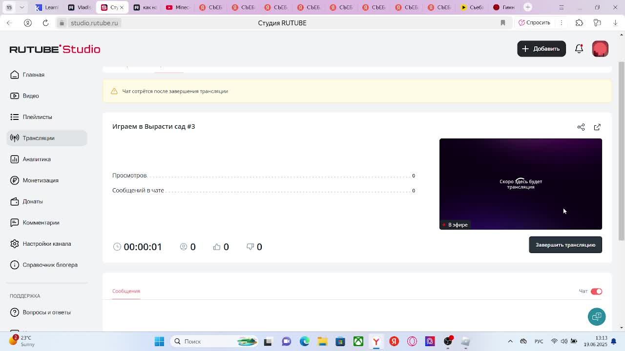This screenshot has width=625, height=351.
Task: Open the support chat floating button
Action: (597, 317)
